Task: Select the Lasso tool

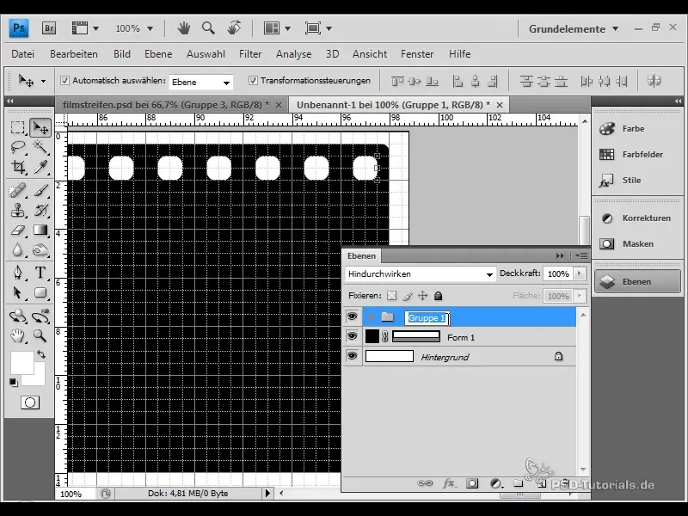Action: [x=18, y=147]
